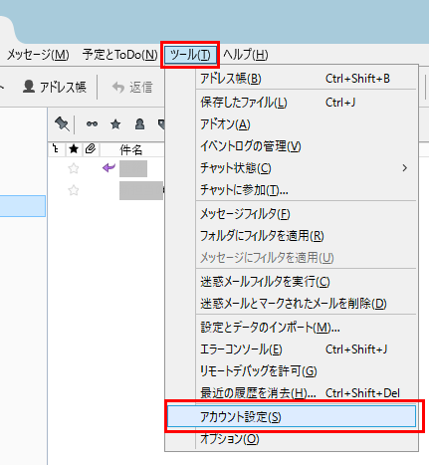The image size is (429, 465).
Task: Select the highlighted folder in sidebar
Action: 23,206
